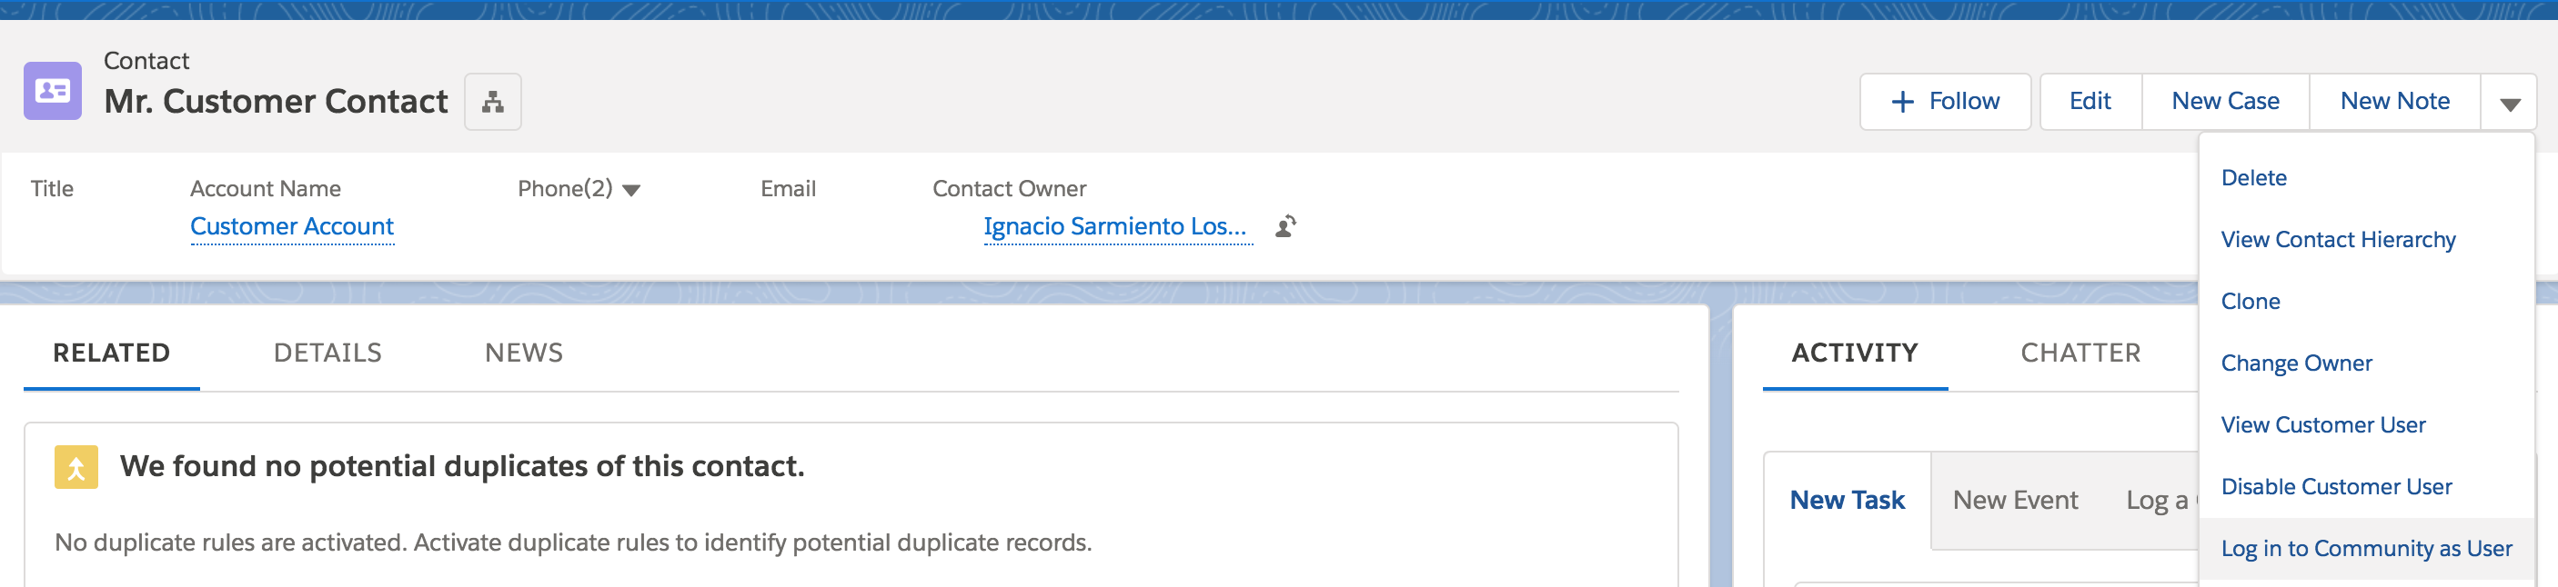Select the New Task tab

(1847, 501)
